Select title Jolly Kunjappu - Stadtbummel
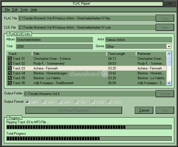The height and width of the screenshot is (147, 178). 53,83
